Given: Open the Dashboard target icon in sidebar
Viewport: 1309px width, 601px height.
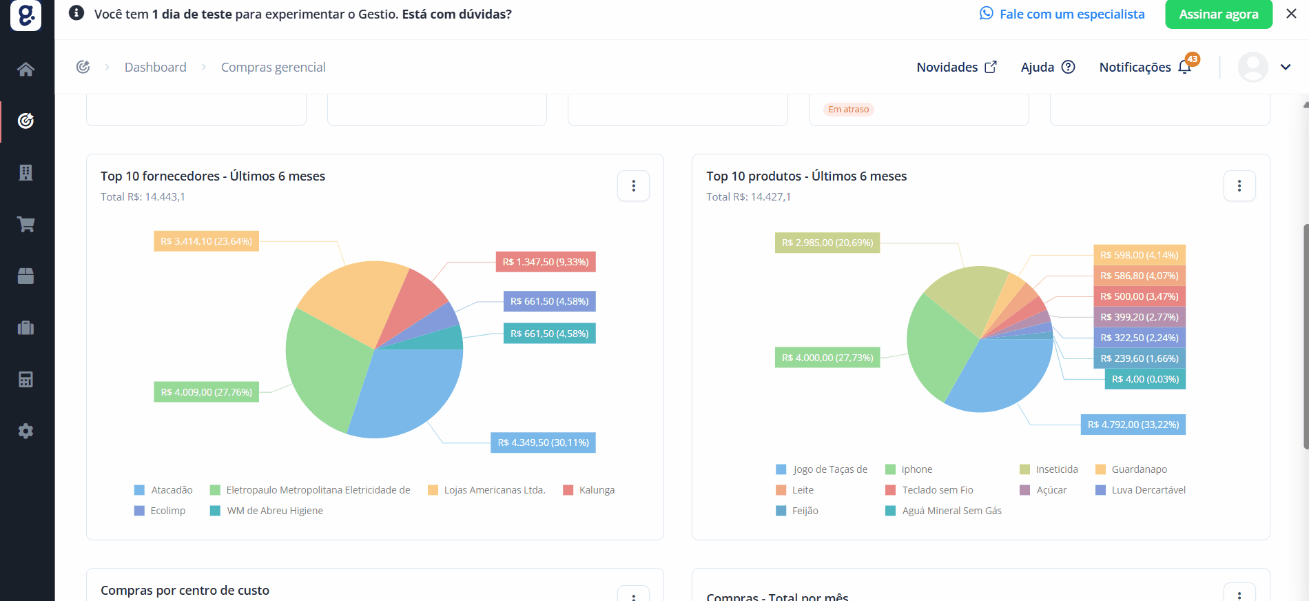Looking at the screenshot, I should [x=25, y=121].
